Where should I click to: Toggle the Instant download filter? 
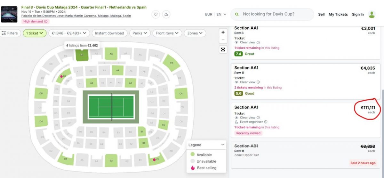[109, 33]
